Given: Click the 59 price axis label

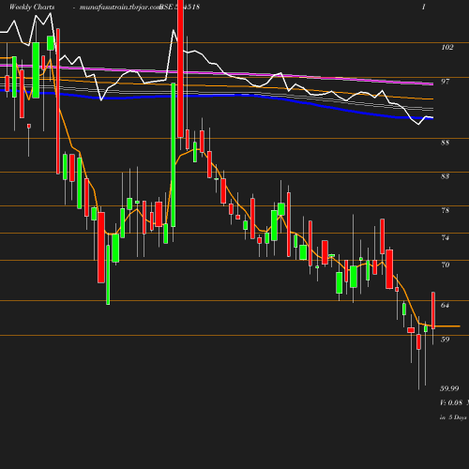Looking at the screenshot, I should pos(445,340).
